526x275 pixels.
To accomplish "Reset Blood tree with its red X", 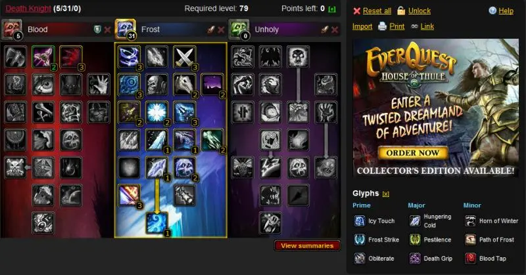I will (x=107, y=30).
